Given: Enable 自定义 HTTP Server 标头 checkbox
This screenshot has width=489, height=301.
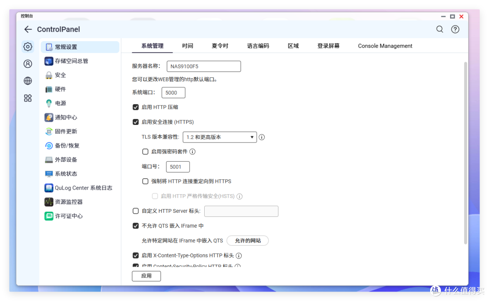Looking at the screenshot, I should coord(136,211).
